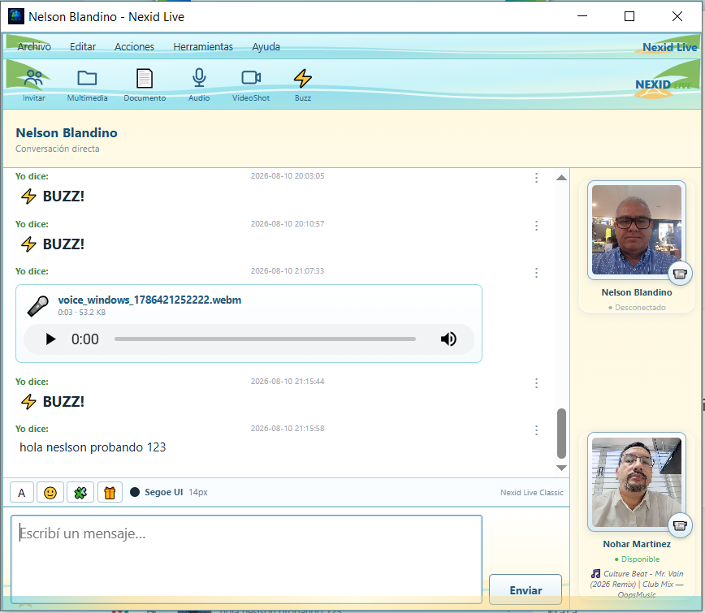The image size is (705, 613).
Task: Click the Nexid Live Classic theme label
Action: click(x=531, y=493)
